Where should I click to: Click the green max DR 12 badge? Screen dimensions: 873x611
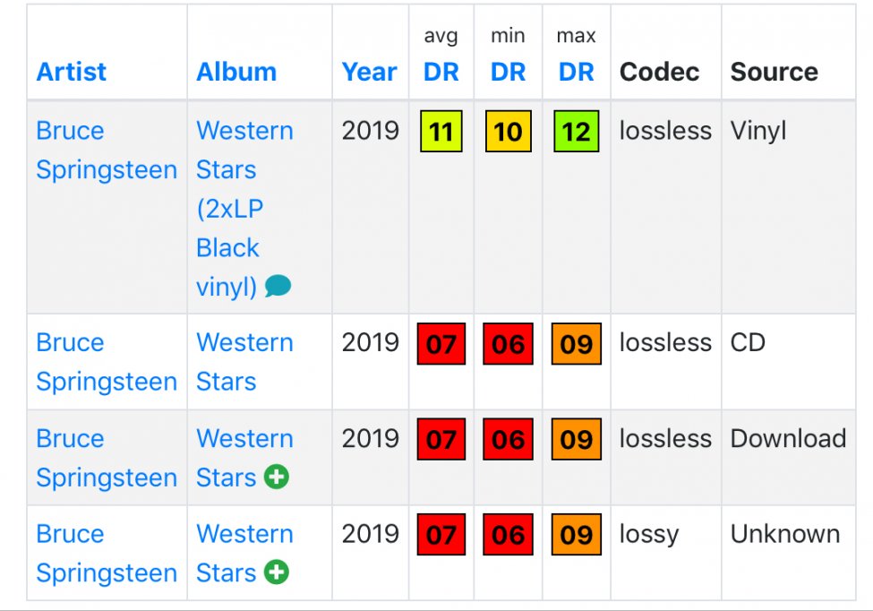[577, 132]
